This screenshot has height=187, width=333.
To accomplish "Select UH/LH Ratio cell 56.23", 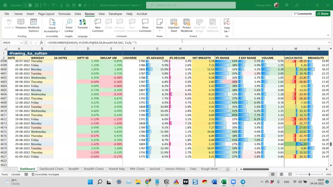I will click(296, 144).
